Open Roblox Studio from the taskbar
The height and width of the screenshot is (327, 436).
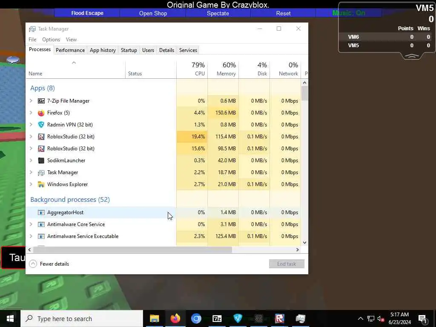point(279,318)
